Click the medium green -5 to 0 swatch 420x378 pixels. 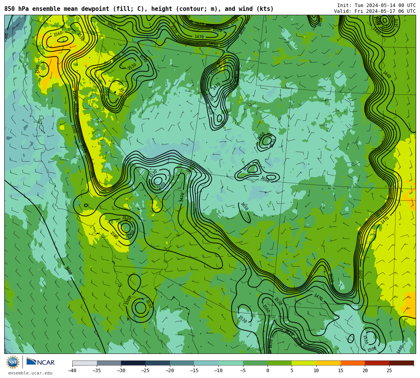[255, 363]
